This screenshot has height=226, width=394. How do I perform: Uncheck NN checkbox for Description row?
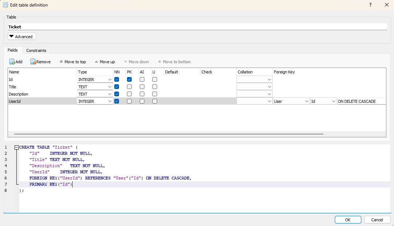(x=117, y=94)
